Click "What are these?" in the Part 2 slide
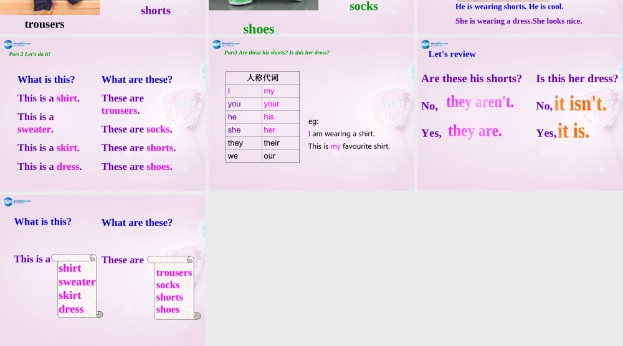 pyautogui.click(x=137, y=80)
